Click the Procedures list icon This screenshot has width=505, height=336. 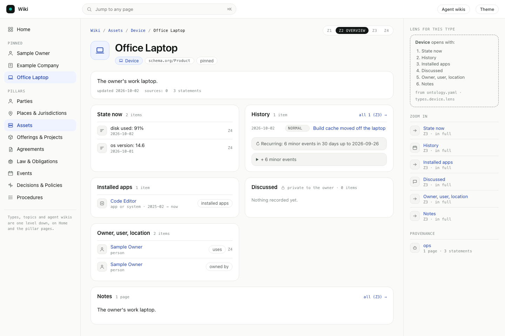[11, 197]
